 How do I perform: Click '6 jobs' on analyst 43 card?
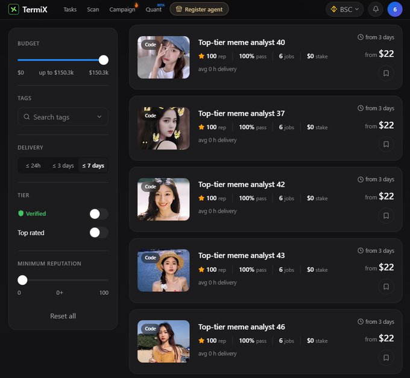click(x=286, y=269)
